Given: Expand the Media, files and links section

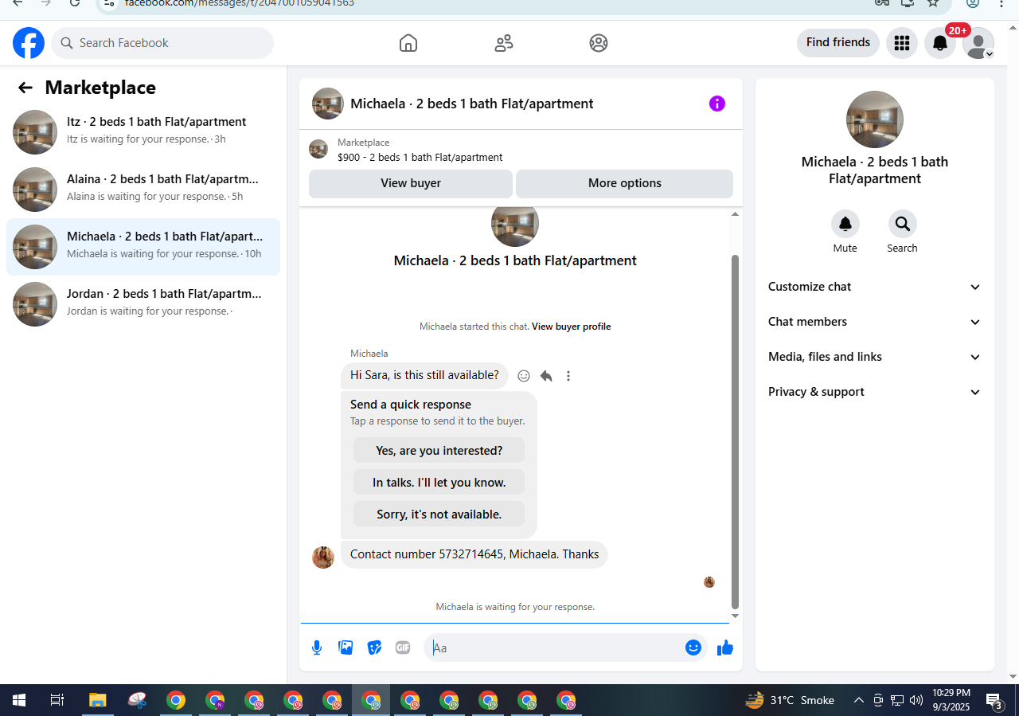Looking at the screenshot, I should point(875,357).
